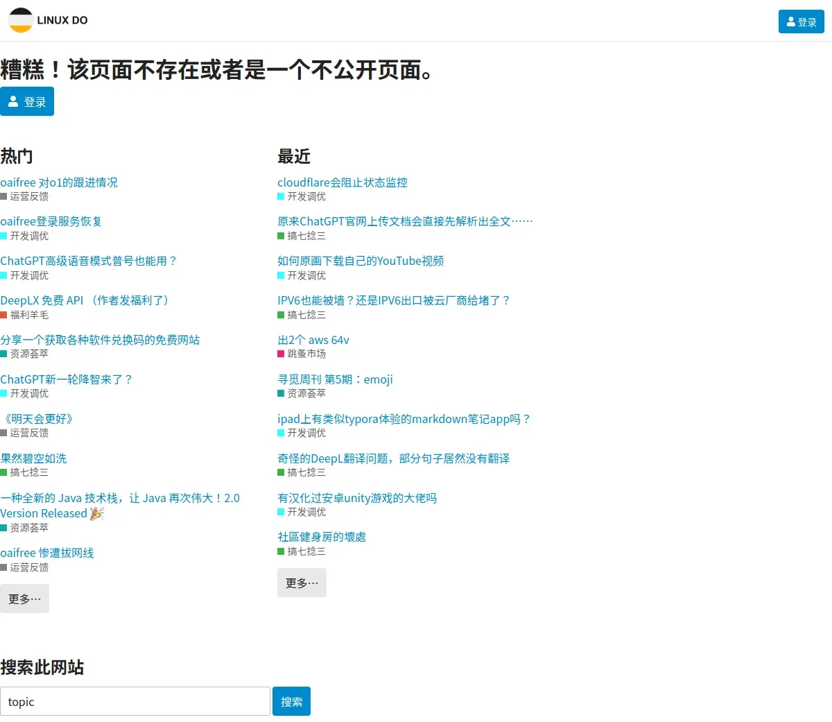Click 资源荟萃 category under Java 技术栈 topic
The width and height of the screenshot is (832, 722).
click(x=24, y=528)
